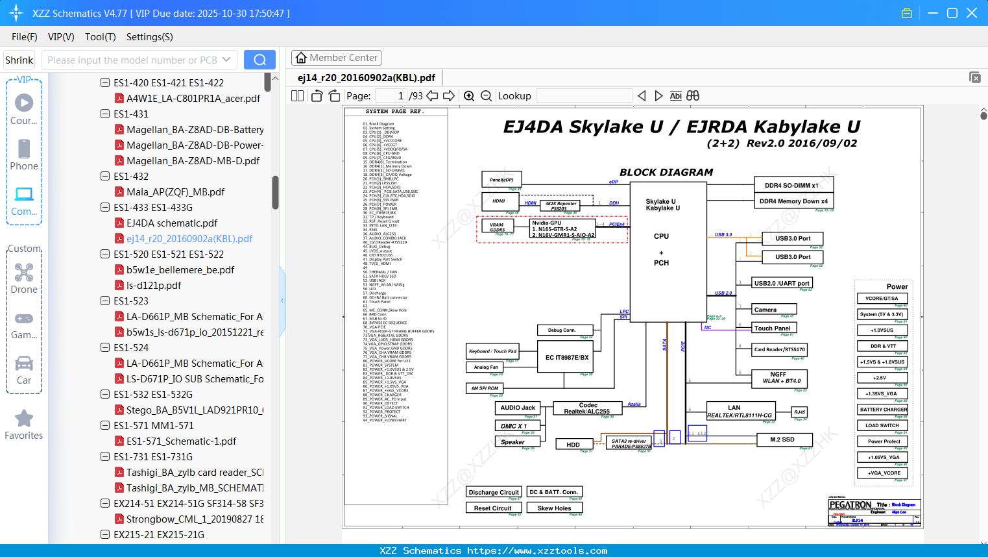
Task: Collapse the ES1-433 ES1-433G node
Action: pos(105,207)
